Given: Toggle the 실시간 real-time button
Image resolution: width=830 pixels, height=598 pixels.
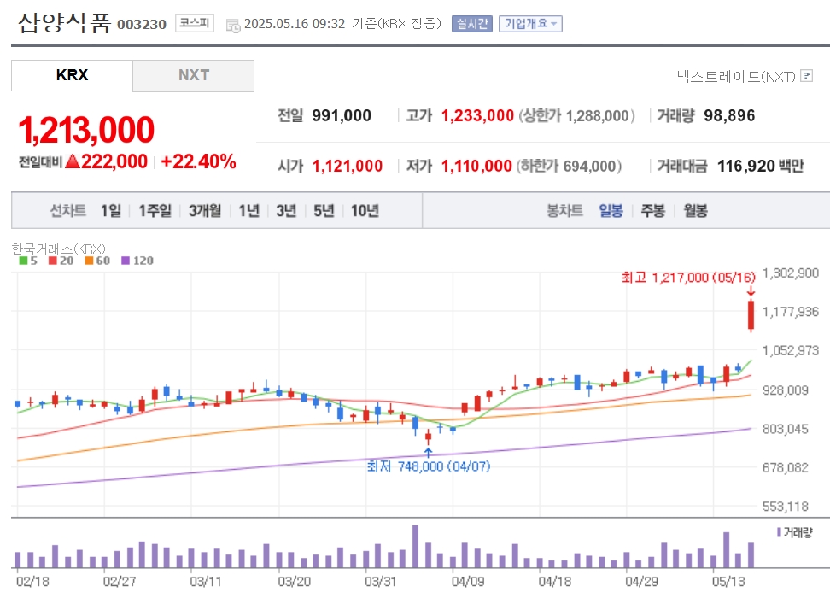Looking at the screenshot, I should pyautogui.click(x=471, y=24).
